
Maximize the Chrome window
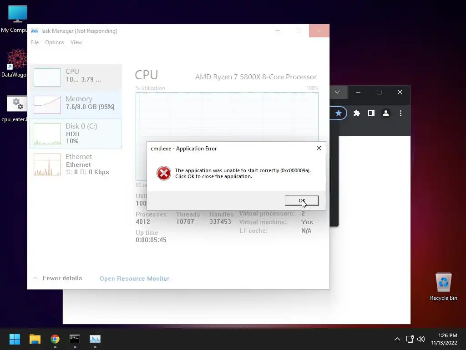(x=379, y=92)
